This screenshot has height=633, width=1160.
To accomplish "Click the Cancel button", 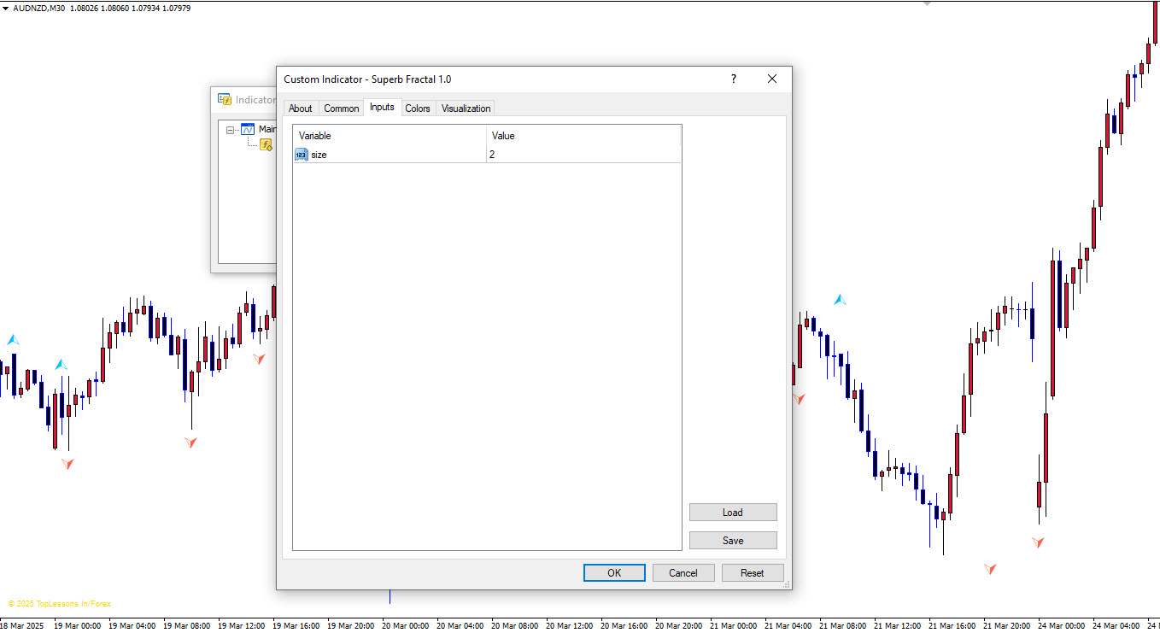I will click(x=683, y=573).
